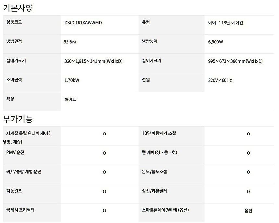
Task: Click the 부가기능 section heading
Action: 18,119
